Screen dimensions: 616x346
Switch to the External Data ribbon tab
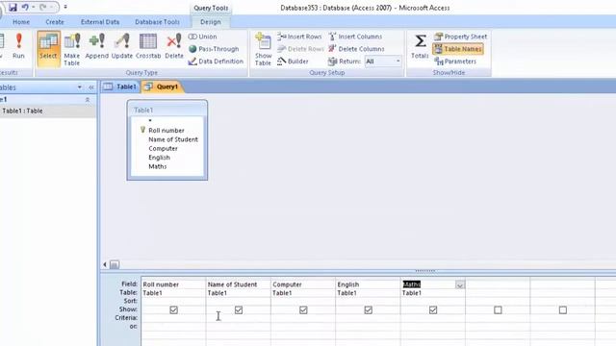(100, 22)
